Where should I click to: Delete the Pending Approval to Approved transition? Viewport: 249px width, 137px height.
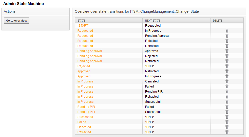point(227,51)
